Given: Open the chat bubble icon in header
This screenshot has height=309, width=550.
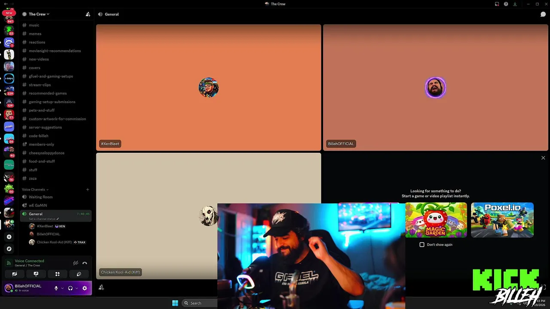Looking at the screenshot, I should click(x=543, y=14).
